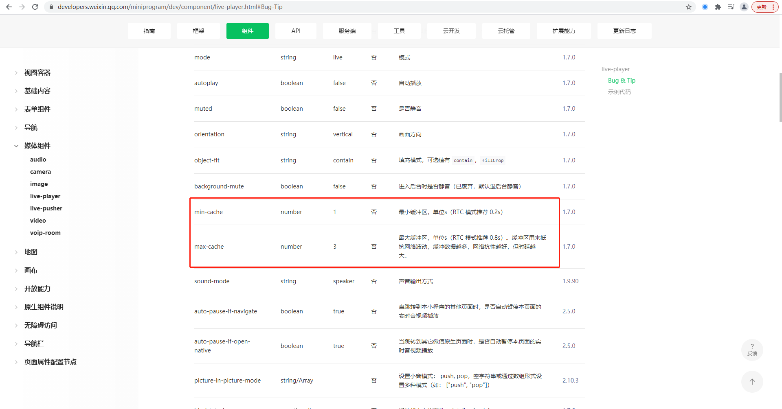782x409 pixels.
Task: Click the auto-pause-if-navigate property name
Action: tap(226, 311)
